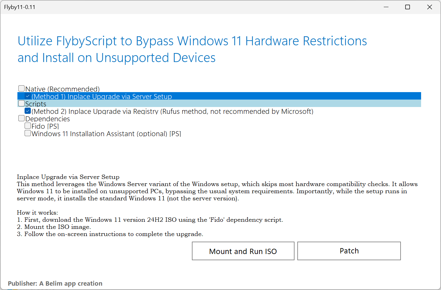Select the Dependencies tree node label
Viewport: 441px width, 290px height.
(48, 119)
